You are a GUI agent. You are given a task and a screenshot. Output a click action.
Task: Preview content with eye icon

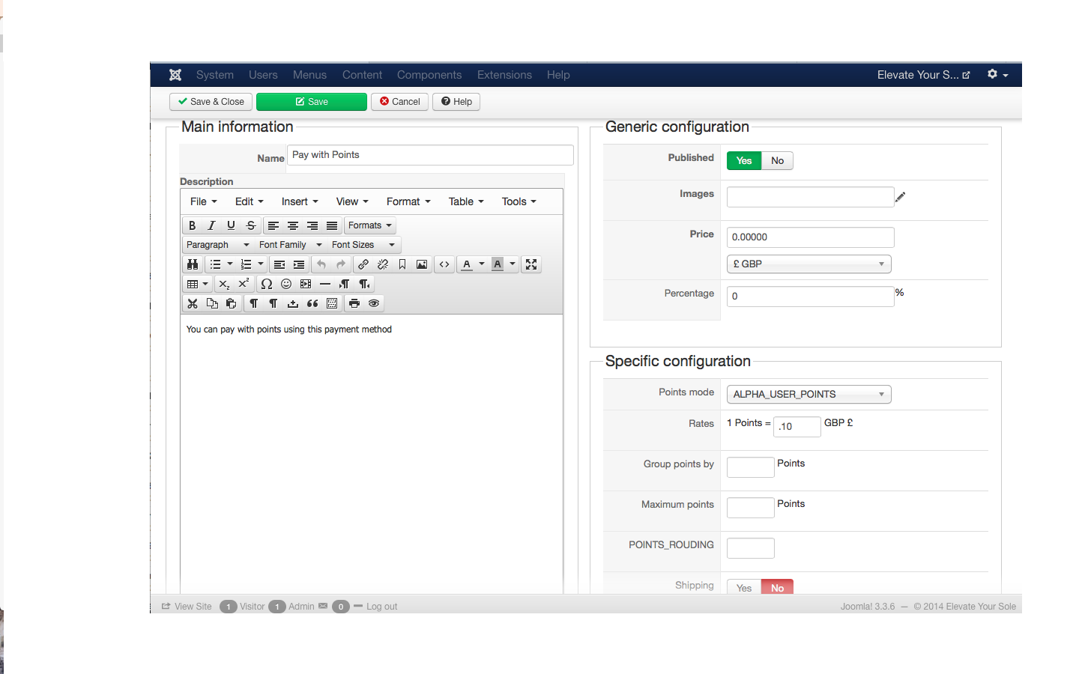pyautogui.click(x=374, y=303)
